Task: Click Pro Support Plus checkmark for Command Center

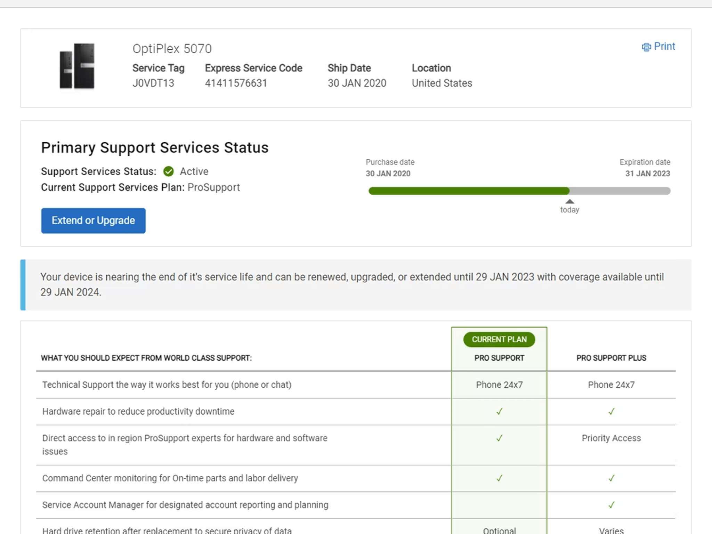Action: (611, 478)
